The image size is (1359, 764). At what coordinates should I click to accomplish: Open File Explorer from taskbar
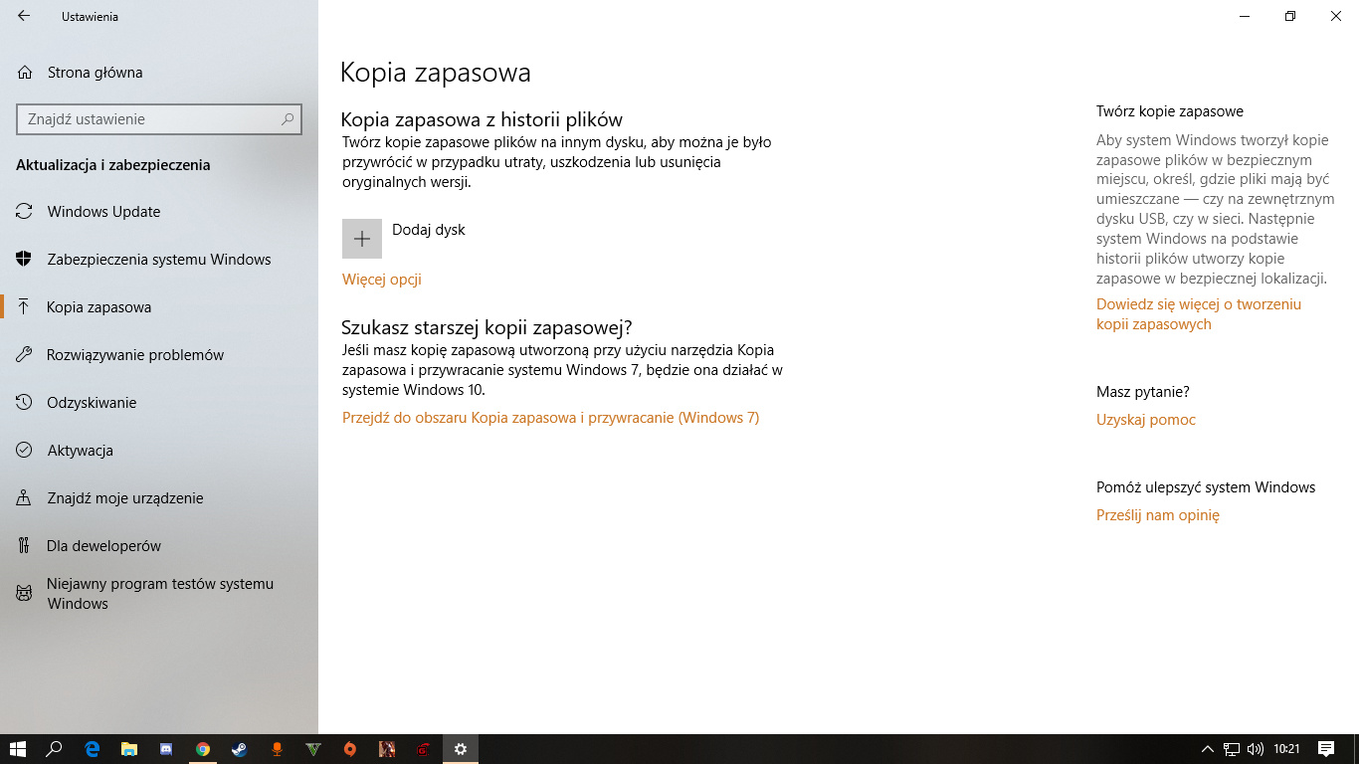pyautogui.click(x=128, y=749)
